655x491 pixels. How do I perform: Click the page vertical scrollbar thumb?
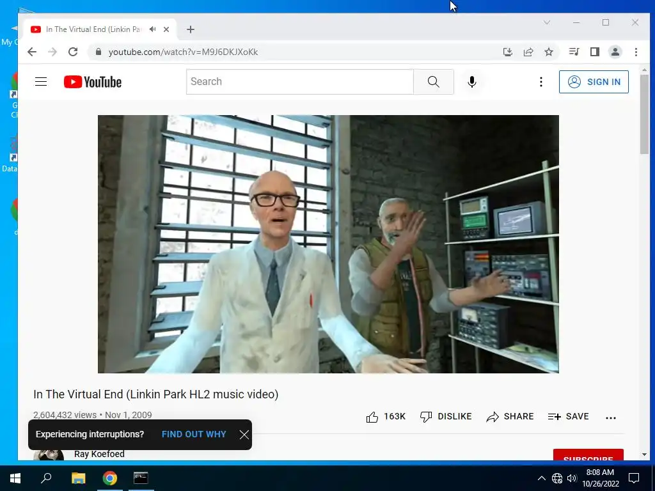pyautogui.click(x=645, y=114)
